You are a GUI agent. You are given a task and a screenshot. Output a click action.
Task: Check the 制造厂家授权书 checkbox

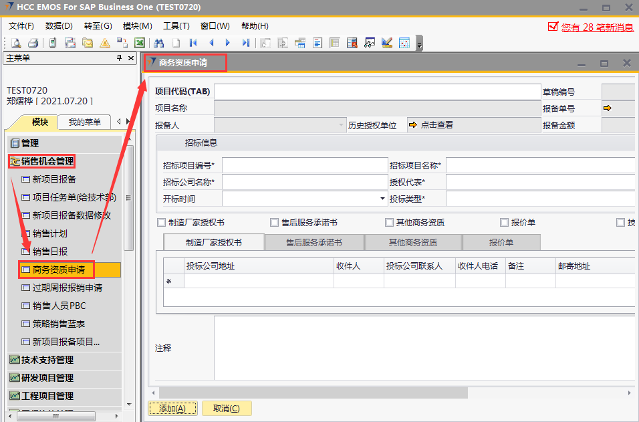(161, 223)
